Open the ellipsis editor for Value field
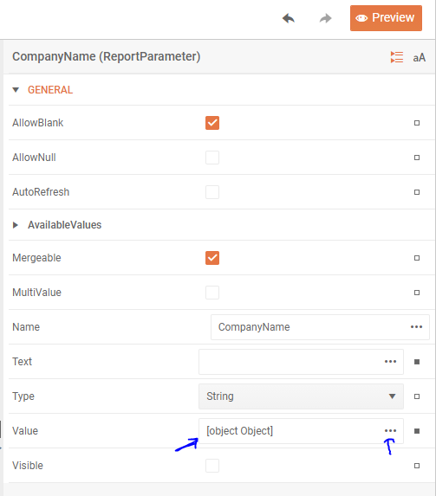Image resolution: width=436 pixels, height=496 pixels. 390,431
